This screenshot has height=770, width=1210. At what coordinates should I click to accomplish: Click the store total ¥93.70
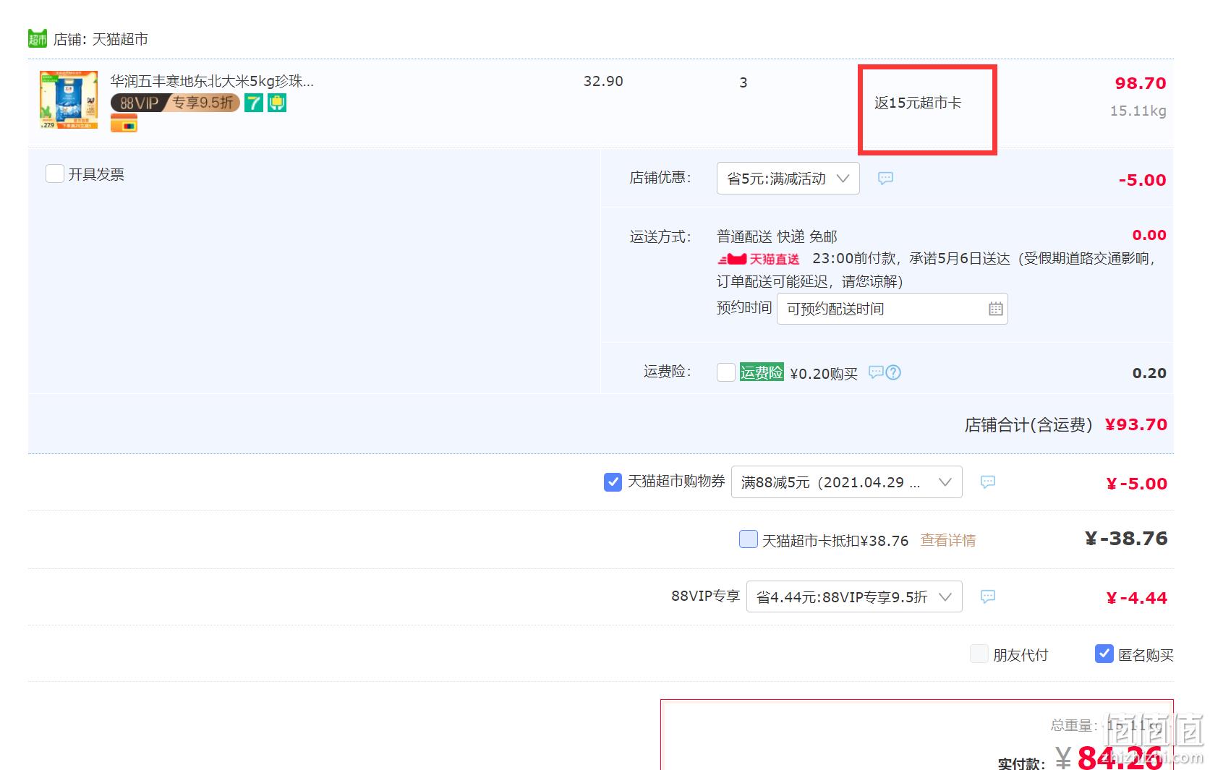click(1136, 424)
